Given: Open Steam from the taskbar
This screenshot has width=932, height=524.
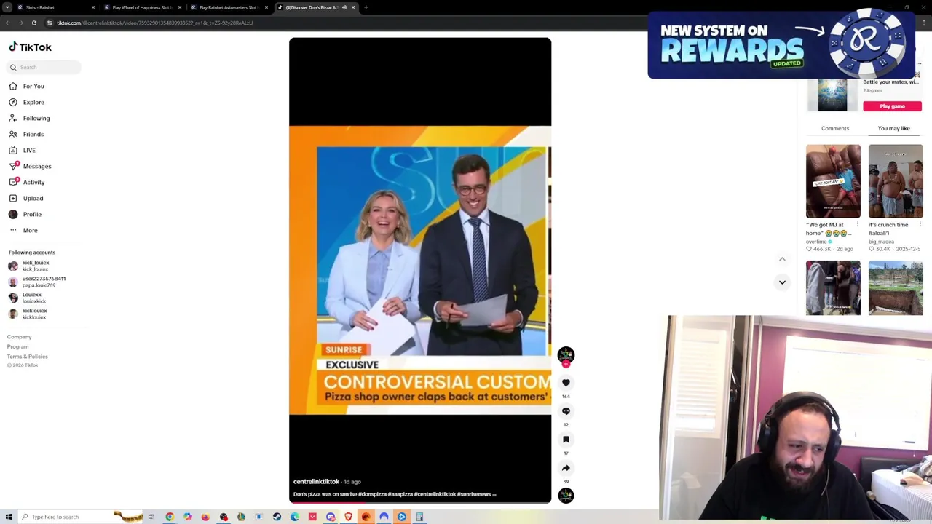Looking at the screenshot, I should (x=277, y=517).
